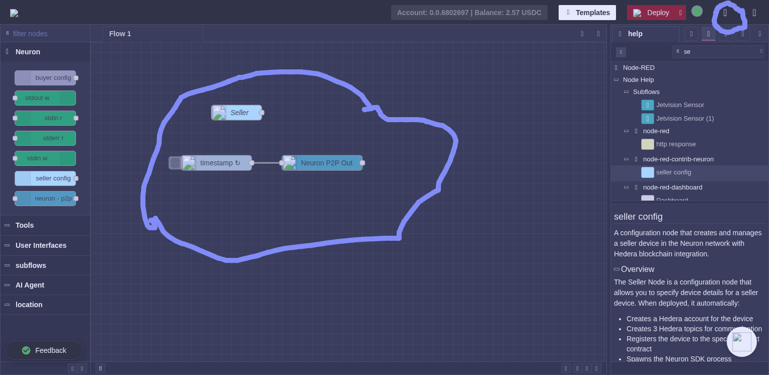Open Jetvision Sensor (1) help entry
The height and width of the screenshot is (375, 769).
(x=685, y=119)
